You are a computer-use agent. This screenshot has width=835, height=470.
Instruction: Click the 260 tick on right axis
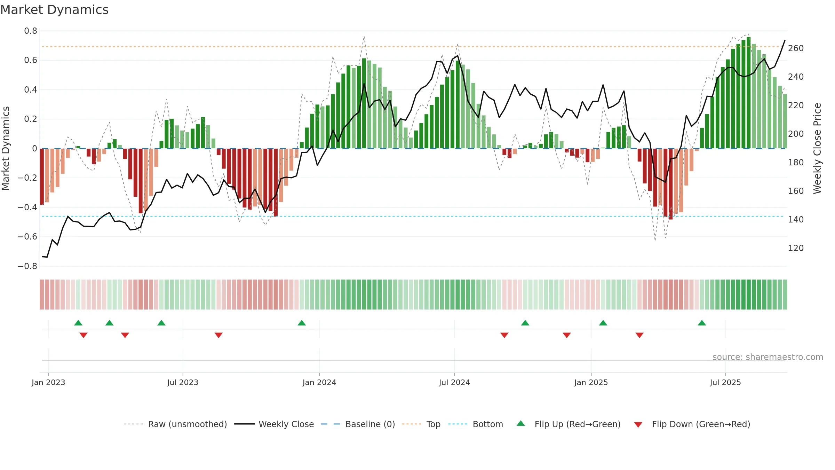[x=796, y=48]
